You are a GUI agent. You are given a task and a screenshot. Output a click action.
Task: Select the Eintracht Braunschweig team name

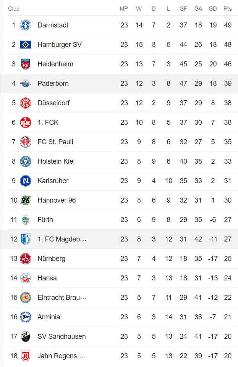click(62, 298)
